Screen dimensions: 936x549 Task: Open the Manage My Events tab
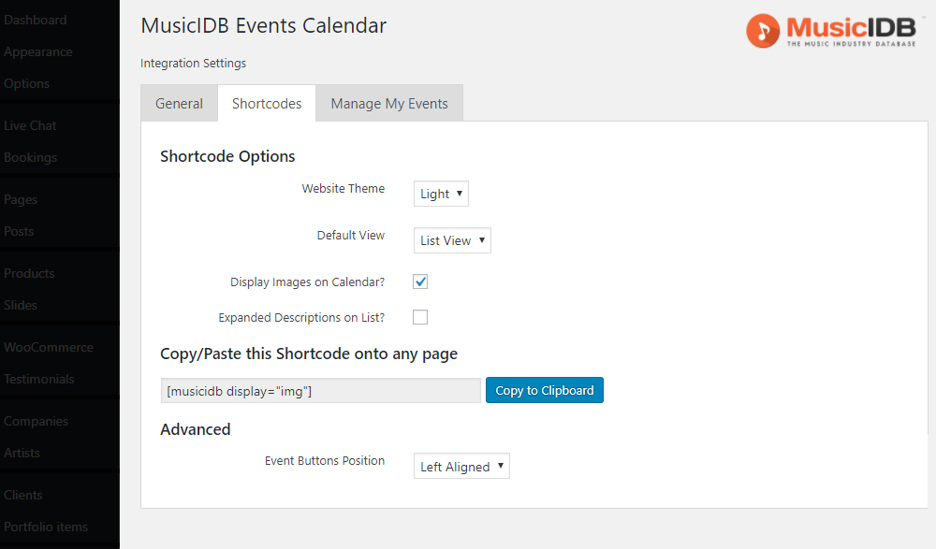tap(389, 103)
